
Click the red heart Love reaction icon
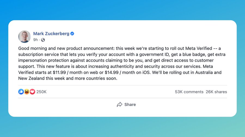tap(32, 92)
